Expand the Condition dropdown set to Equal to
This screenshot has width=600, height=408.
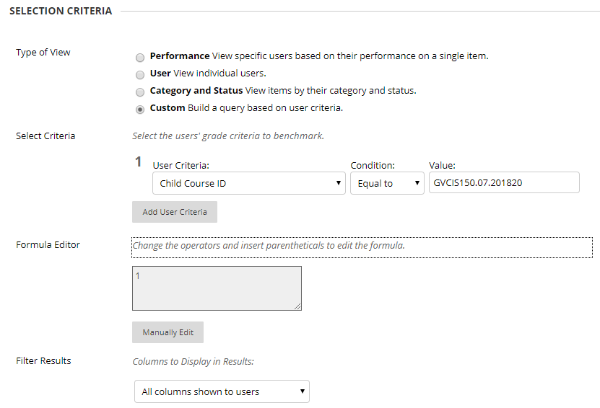pos(388,183)
